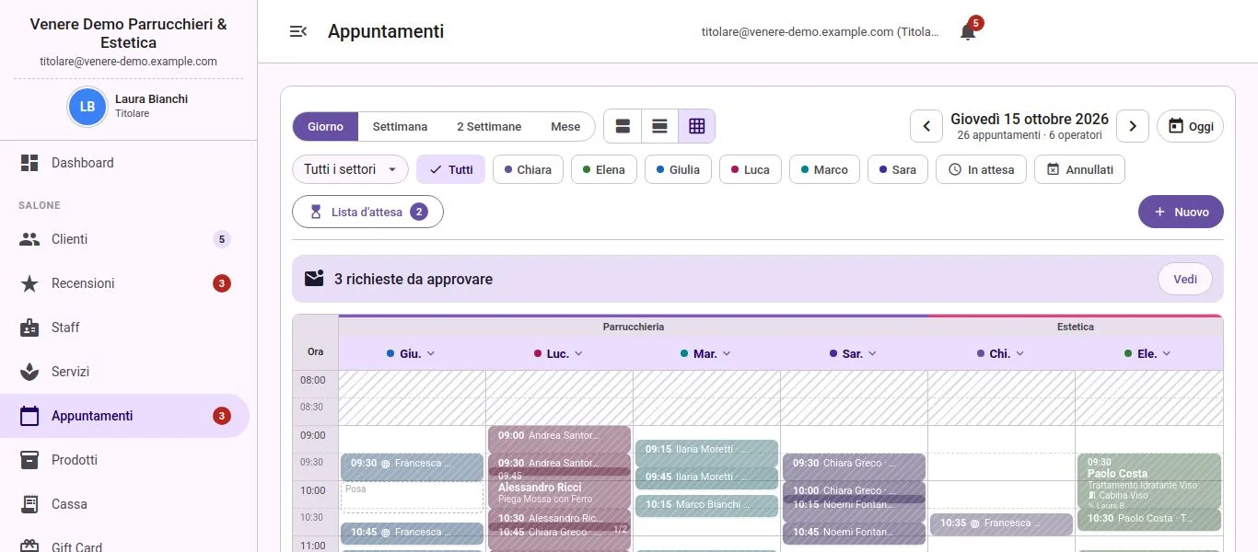Click the requests envelope icon
This screenshot has height=552, width=1258.
tap(315, 279)
